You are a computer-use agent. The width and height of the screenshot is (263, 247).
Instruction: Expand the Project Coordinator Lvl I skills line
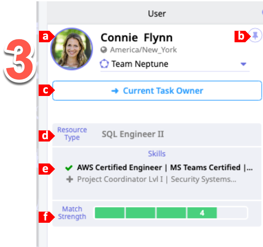(156, 180)
